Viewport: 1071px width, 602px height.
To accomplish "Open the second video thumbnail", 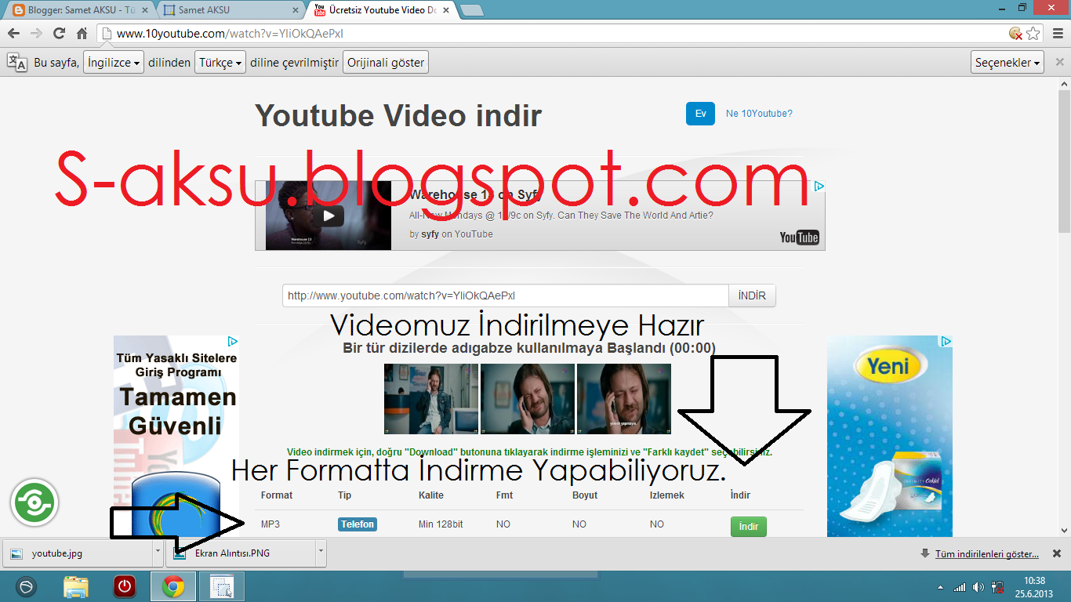I will 528,398.
